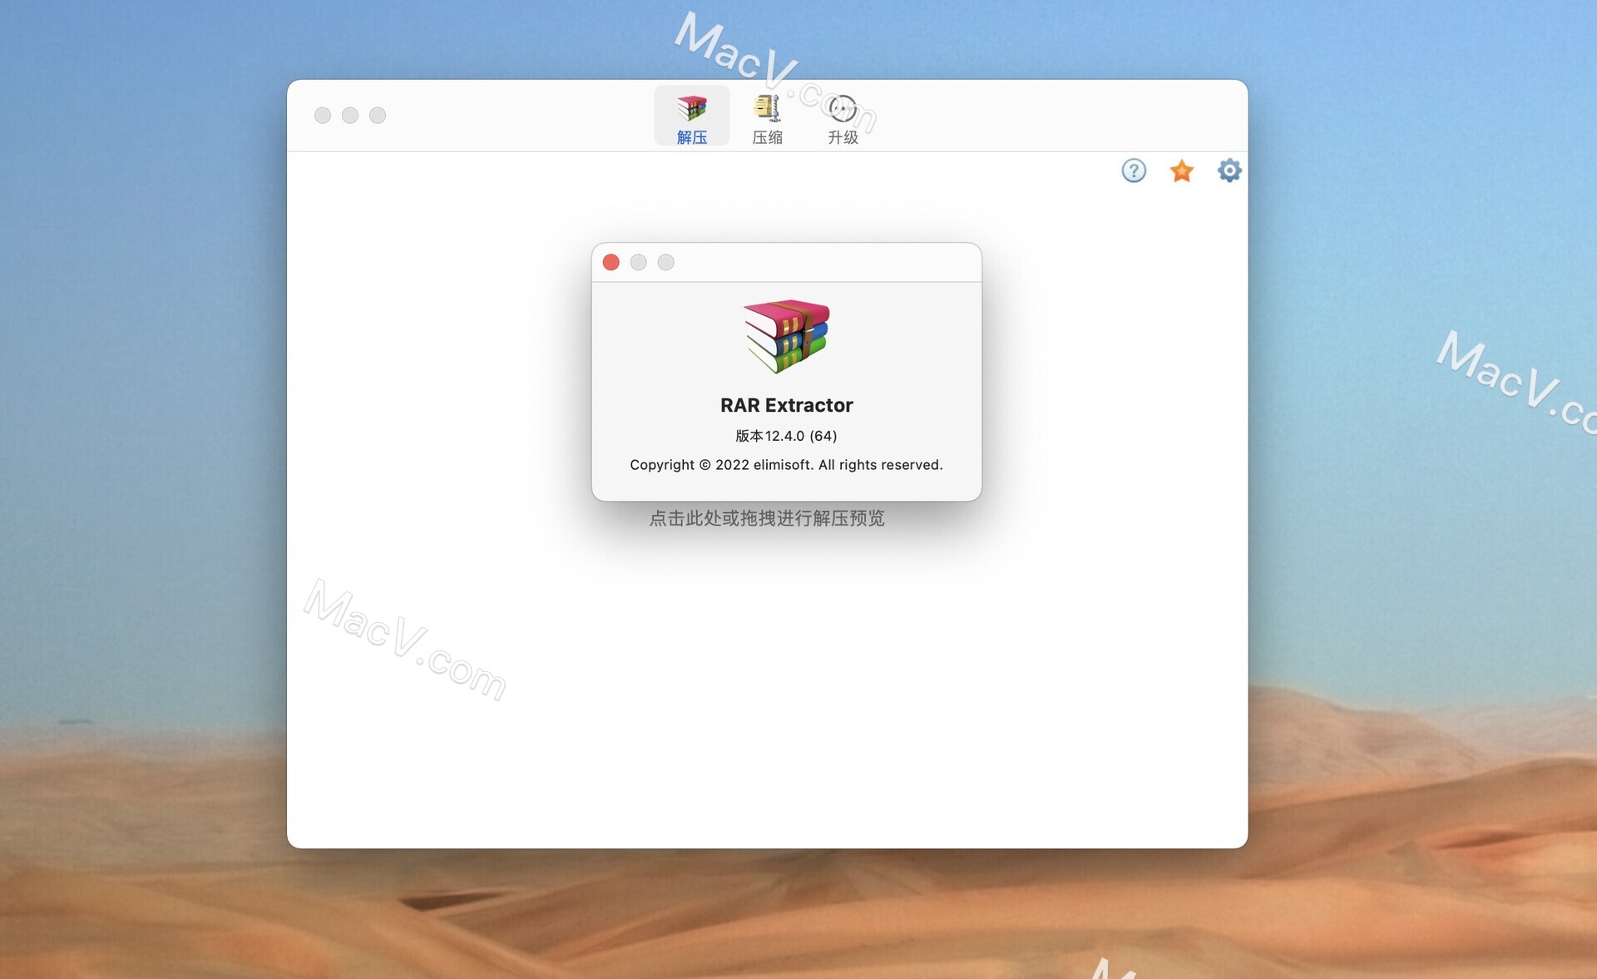
Task: Open help via the question mark icon
Action: coord(1134,171)
